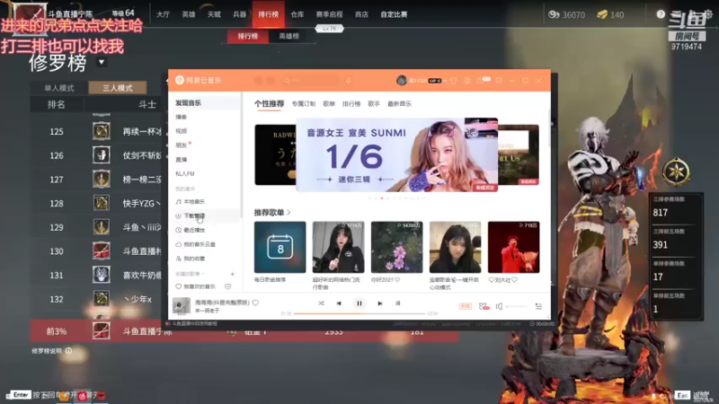Click the listen-together heart icon in player bar
The image size is (719, 404).
[x=484, y=306]
